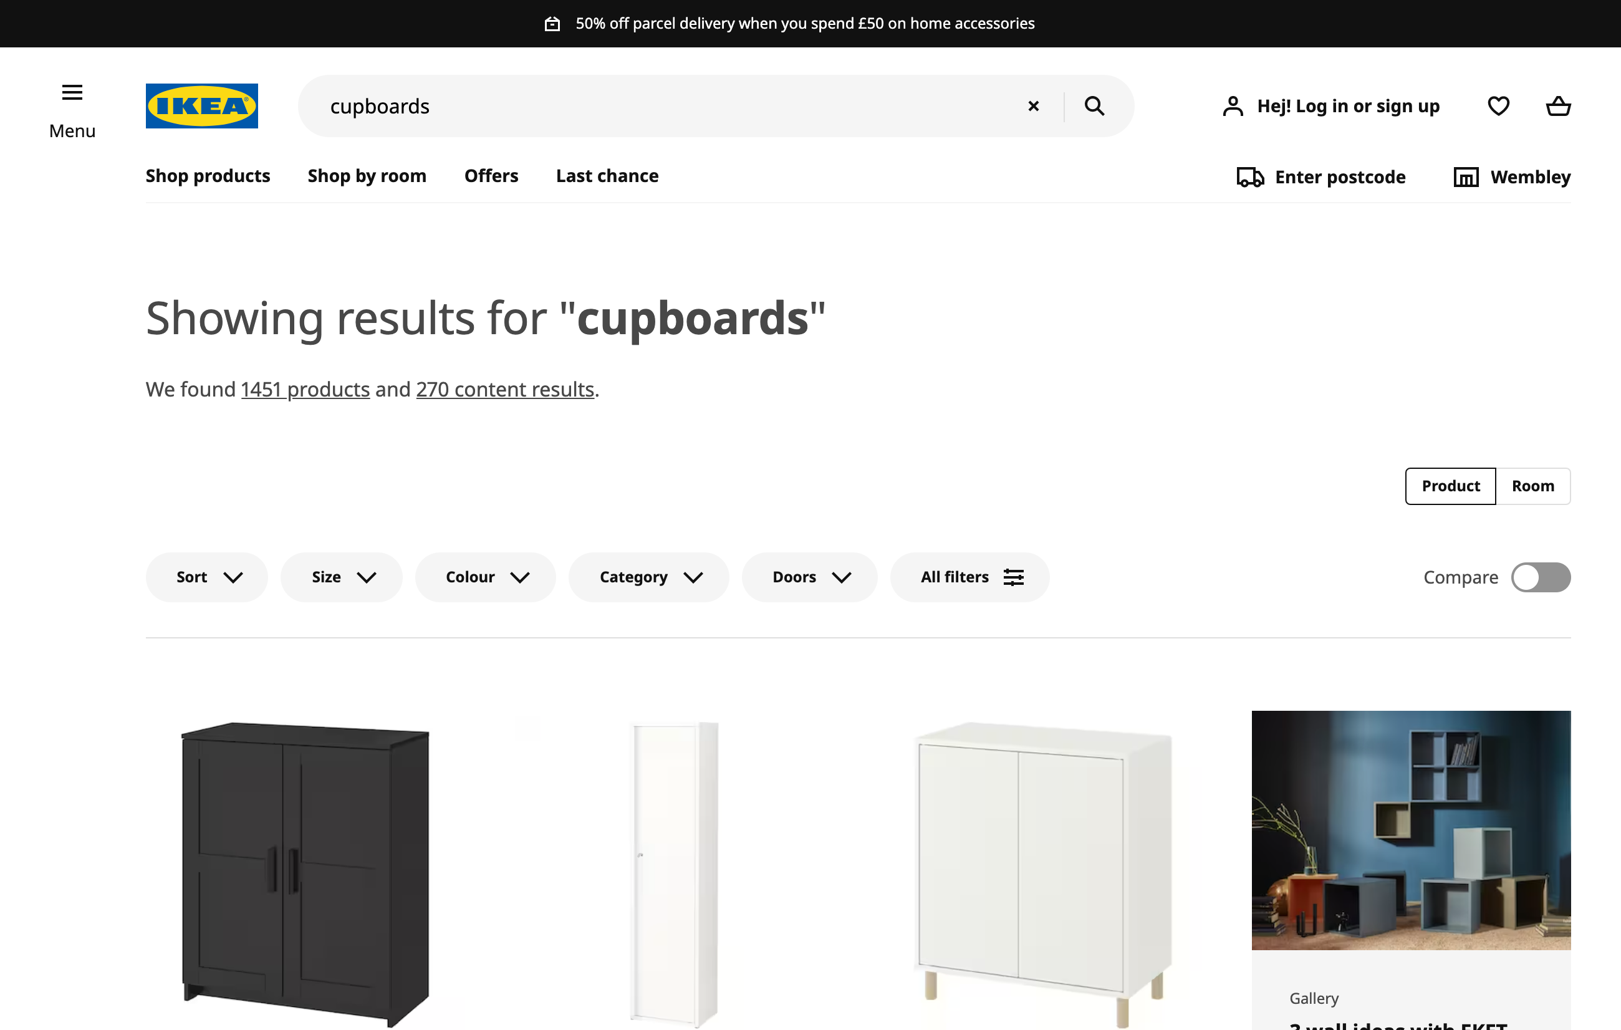The width and height of the screenshot is (1621, 1030).
Task: Click the delivery truck postcode icon
Action: pos(1248,176)
